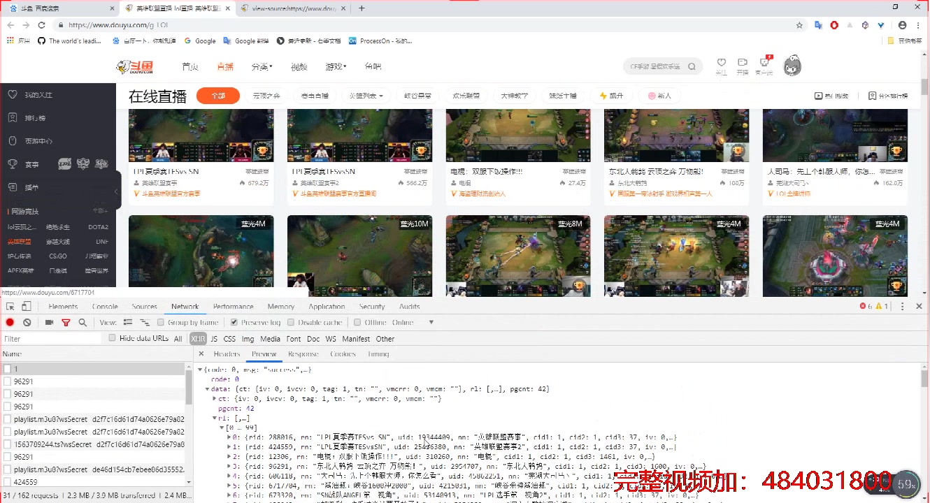Click the waterfall overview view icon
The image size is (930, 503).
(145, 323)
